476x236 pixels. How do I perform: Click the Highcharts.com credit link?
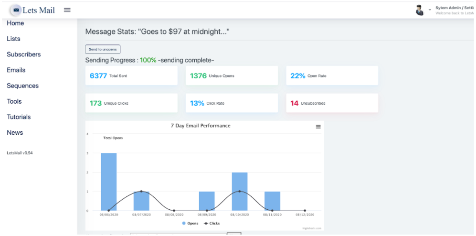[312, 228]
